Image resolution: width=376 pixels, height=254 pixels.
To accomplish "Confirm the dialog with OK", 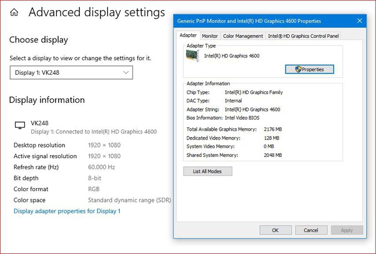I will (x=275, y=230).
